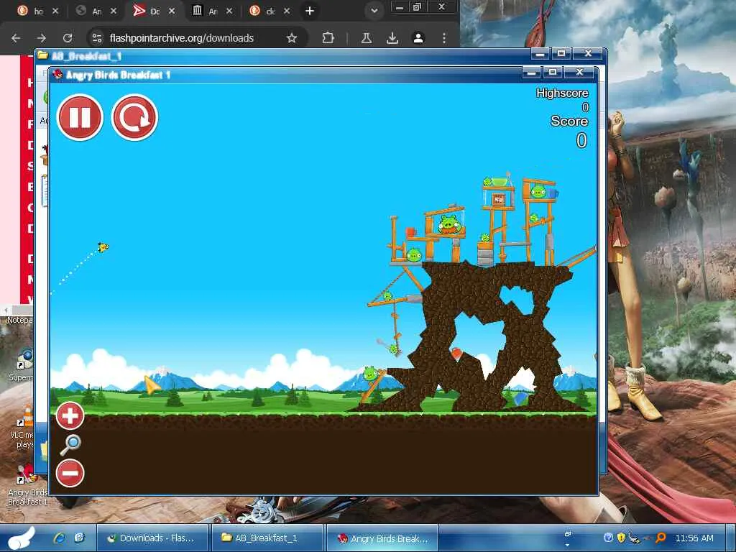The width and height of the screenshot is (736, 552).
Task: Switch to the 'An' tab with the archive building icon
Action: tap(211, 11)
